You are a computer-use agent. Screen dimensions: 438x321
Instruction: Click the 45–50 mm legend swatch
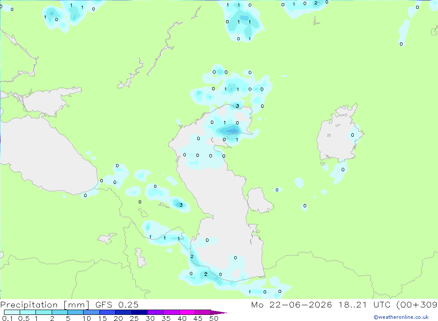[x=203, y=312]
